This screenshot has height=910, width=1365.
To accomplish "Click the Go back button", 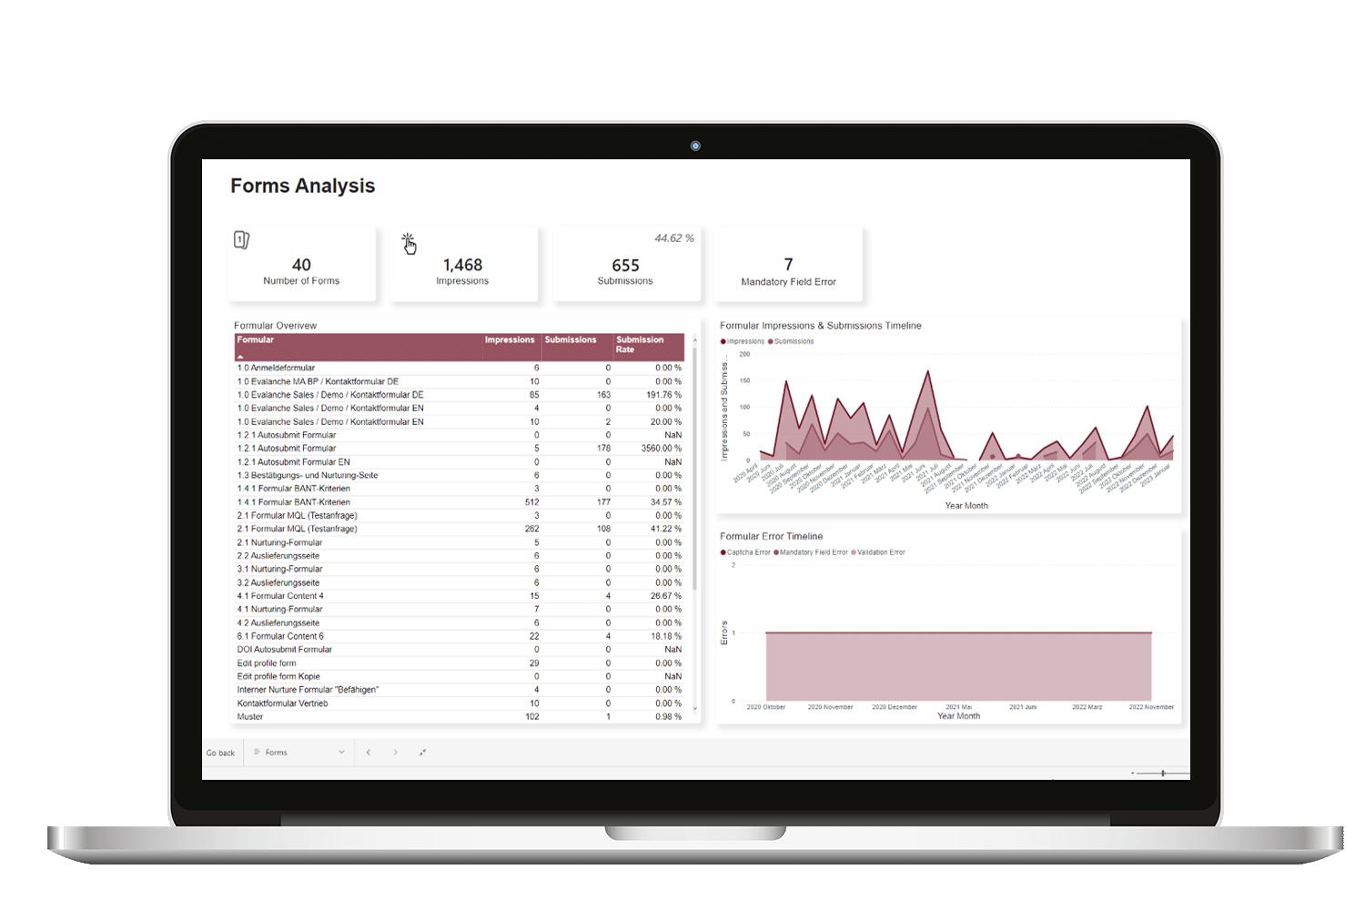I will pyautogui.click(x=220, y=753).
